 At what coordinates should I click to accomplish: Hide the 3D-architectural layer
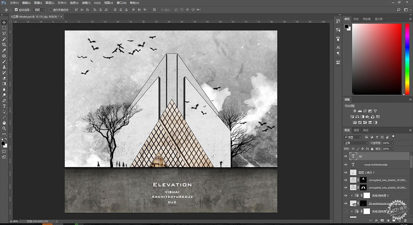pos(346,204)
